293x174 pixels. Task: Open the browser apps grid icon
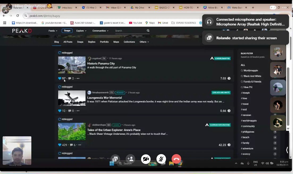[5, 23]
